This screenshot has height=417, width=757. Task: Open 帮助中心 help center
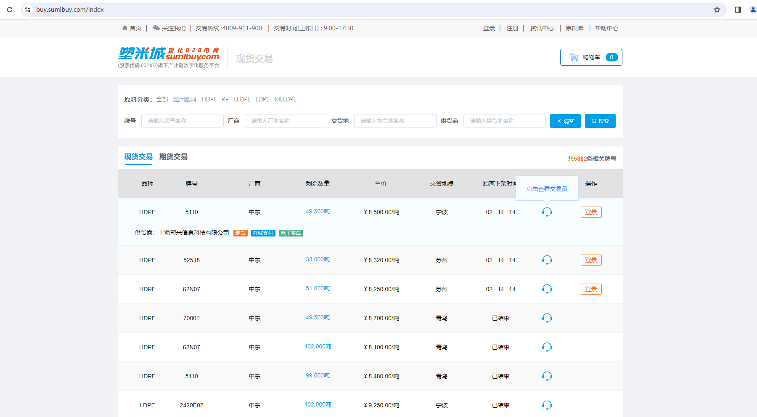(x=606, y=28)
